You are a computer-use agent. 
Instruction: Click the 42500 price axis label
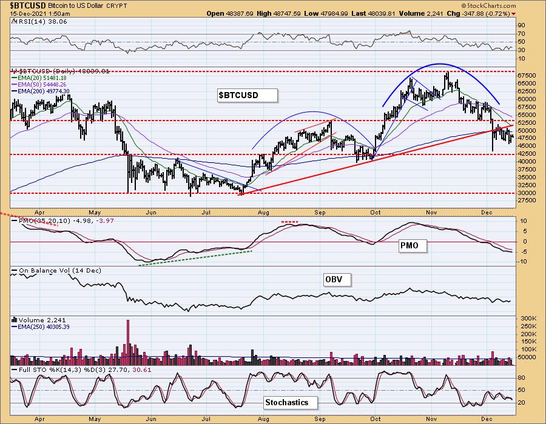[x=527, y=154]
